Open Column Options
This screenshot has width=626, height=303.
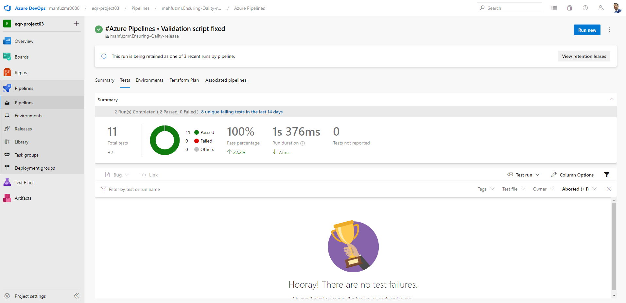click(x=572, y=175)
